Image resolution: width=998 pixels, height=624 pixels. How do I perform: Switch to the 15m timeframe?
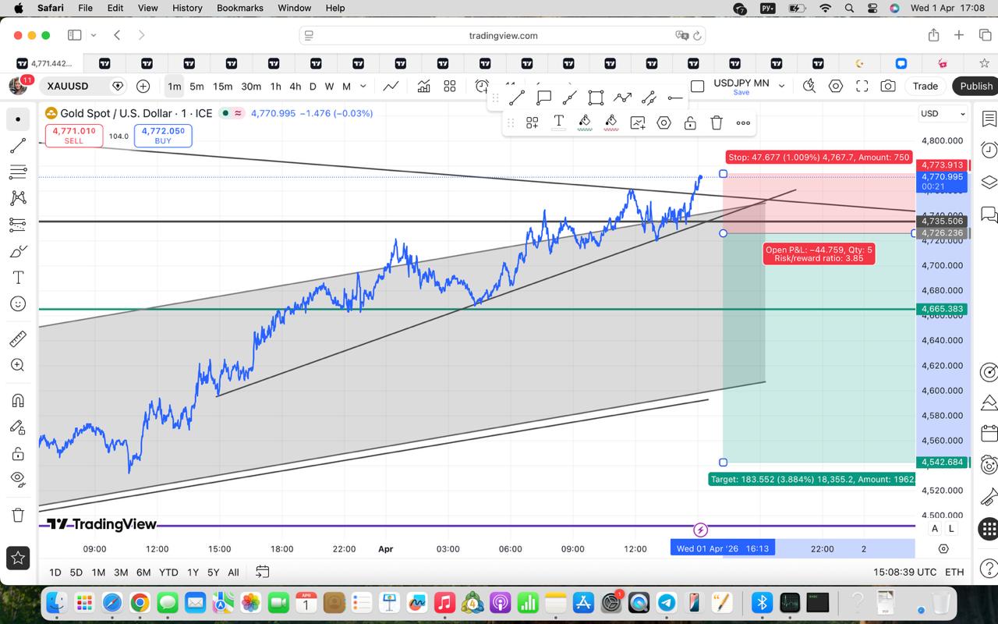(222, 86)
